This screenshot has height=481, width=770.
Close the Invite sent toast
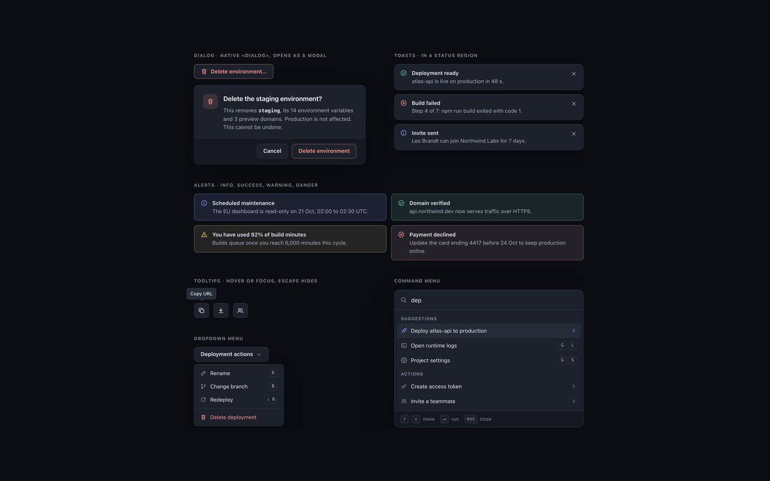[x=574, y=134]
